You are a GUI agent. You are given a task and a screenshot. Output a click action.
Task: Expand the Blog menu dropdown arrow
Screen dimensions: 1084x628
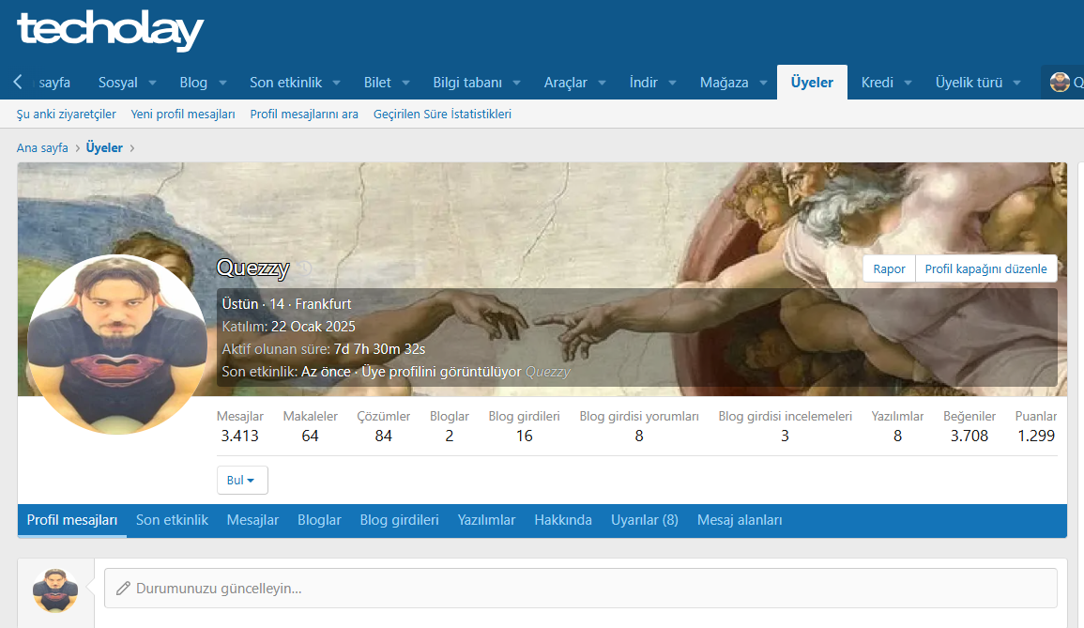point(222,83)
